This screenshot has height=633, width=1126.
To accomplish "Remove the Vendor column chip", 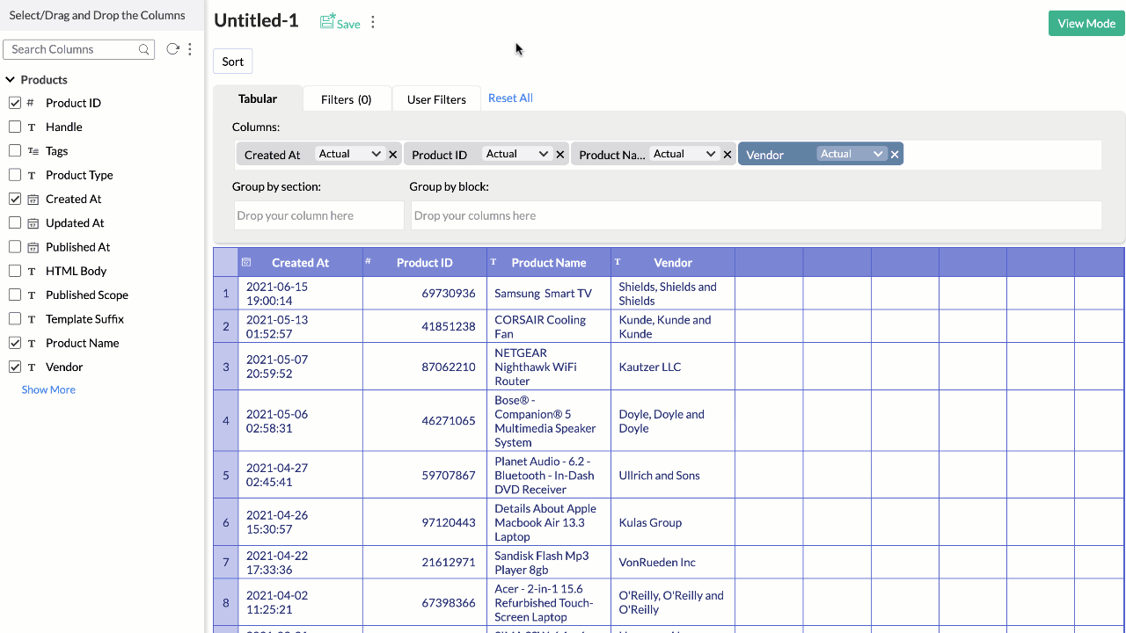I will pos(895,155).
